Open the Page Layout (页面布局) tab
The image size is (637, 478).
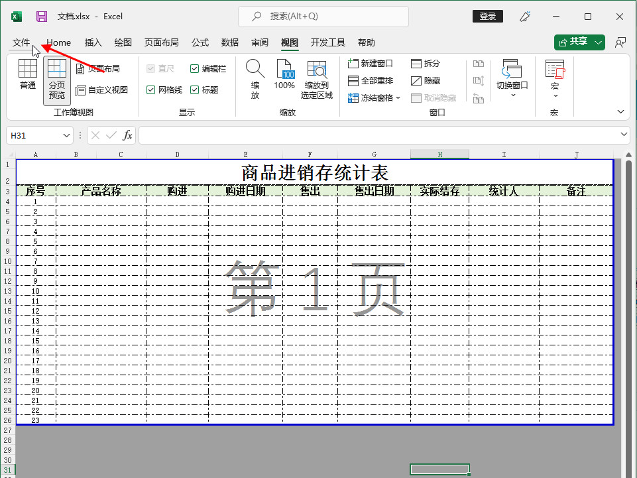pos(161,42)
